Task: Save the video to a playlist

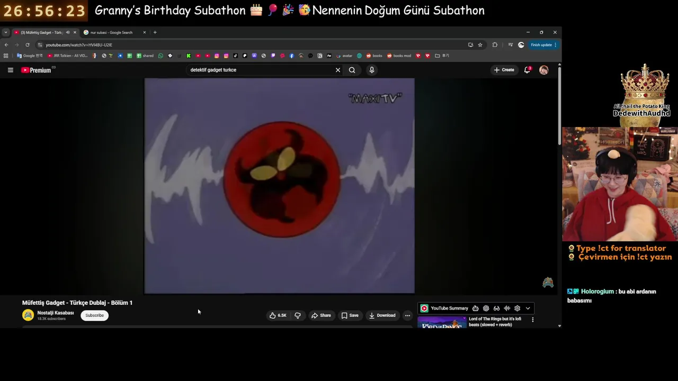Action: 350,315
